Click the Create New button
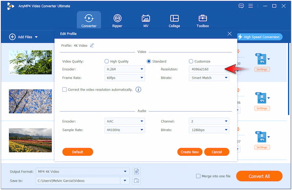Screen dimensions: 292x190 [x=190, y=152]
